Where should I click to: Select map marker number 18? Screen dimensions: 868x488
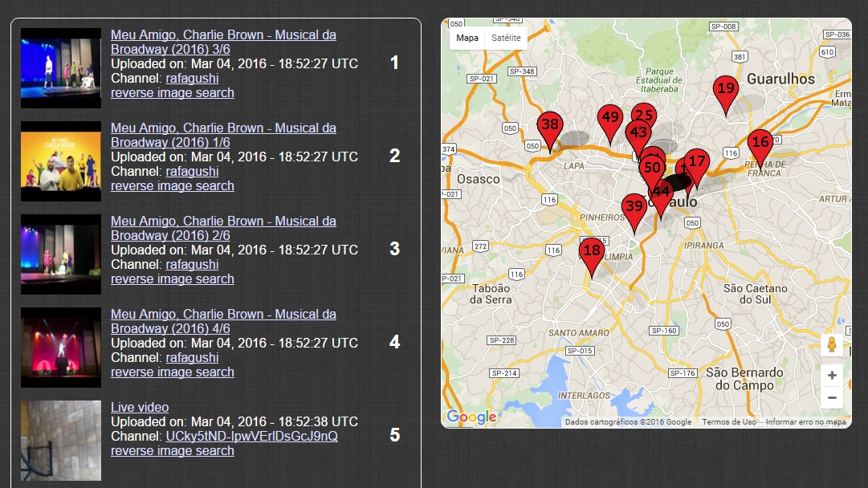(592, 257)
